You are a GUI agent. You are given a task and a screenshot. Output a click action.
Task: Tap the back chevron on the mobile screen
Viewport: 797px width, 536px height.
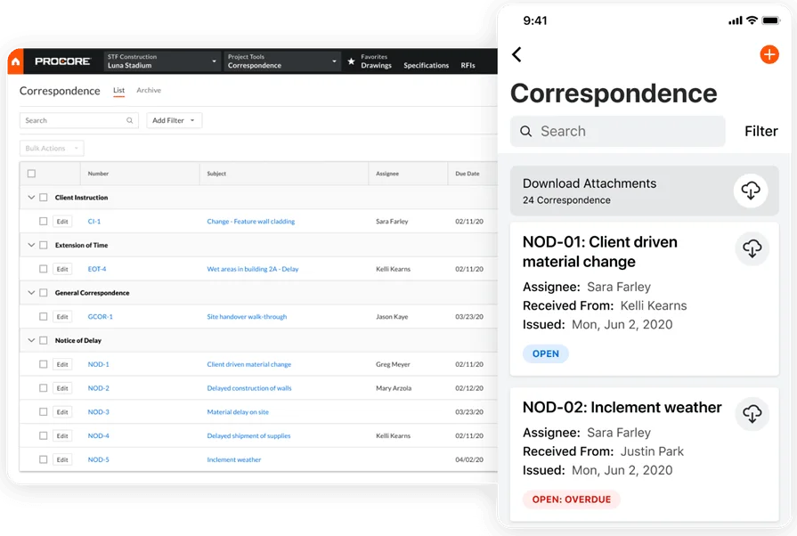coord(516,54)
